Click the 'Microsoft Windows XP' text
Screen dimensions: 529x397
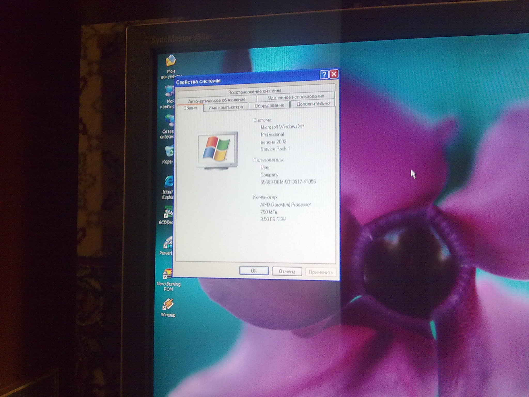click(x=282, y=127)
